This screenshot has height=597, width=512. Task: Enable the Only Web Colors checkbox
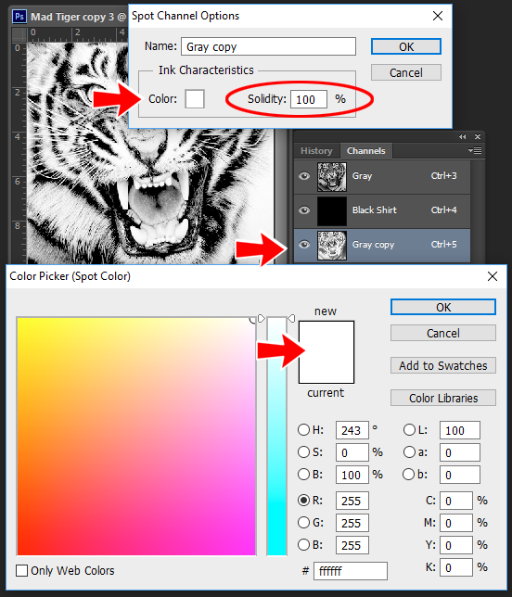click(21, 570)
